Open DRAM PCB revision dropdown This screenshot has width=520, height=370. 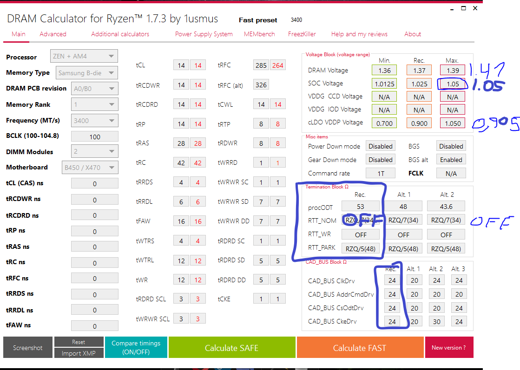[x=94, y=89]
